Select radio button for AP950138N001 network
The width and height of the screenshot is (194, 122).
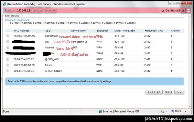point(8,71)
